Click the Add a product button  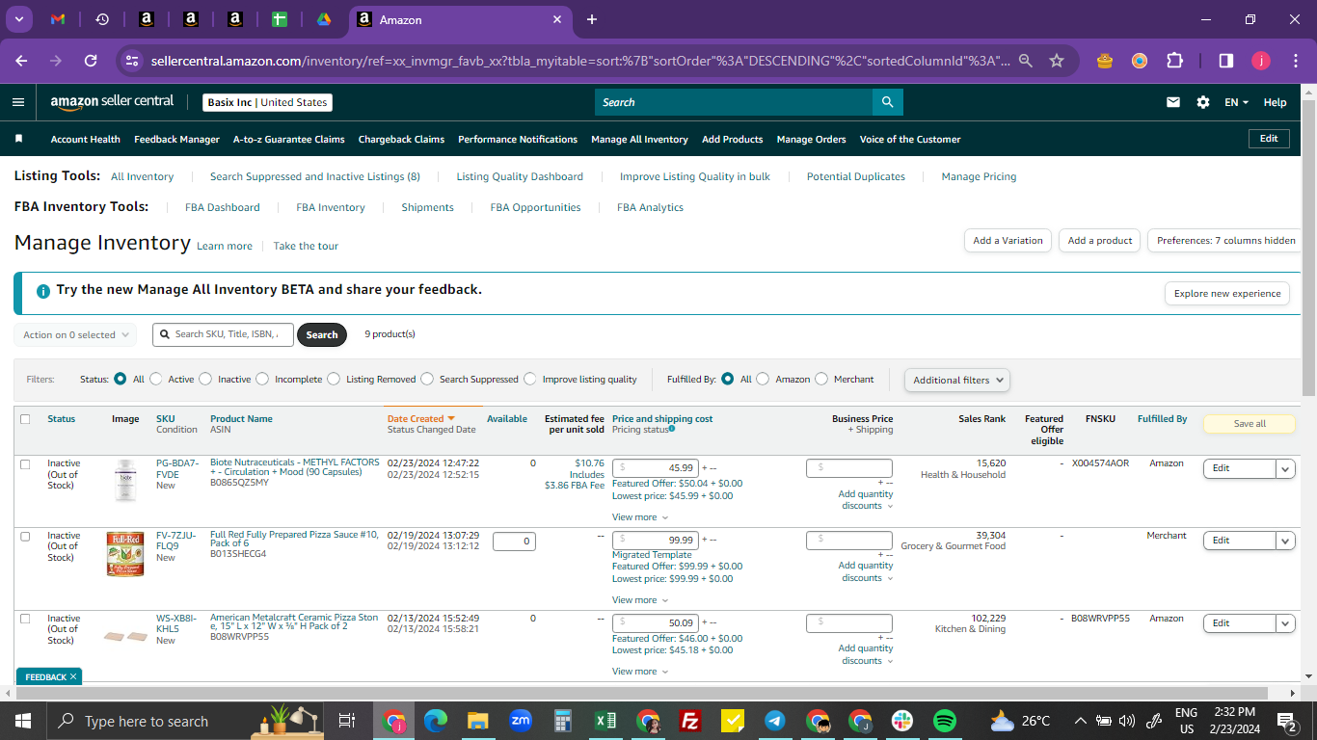(x=1100, y=241)
